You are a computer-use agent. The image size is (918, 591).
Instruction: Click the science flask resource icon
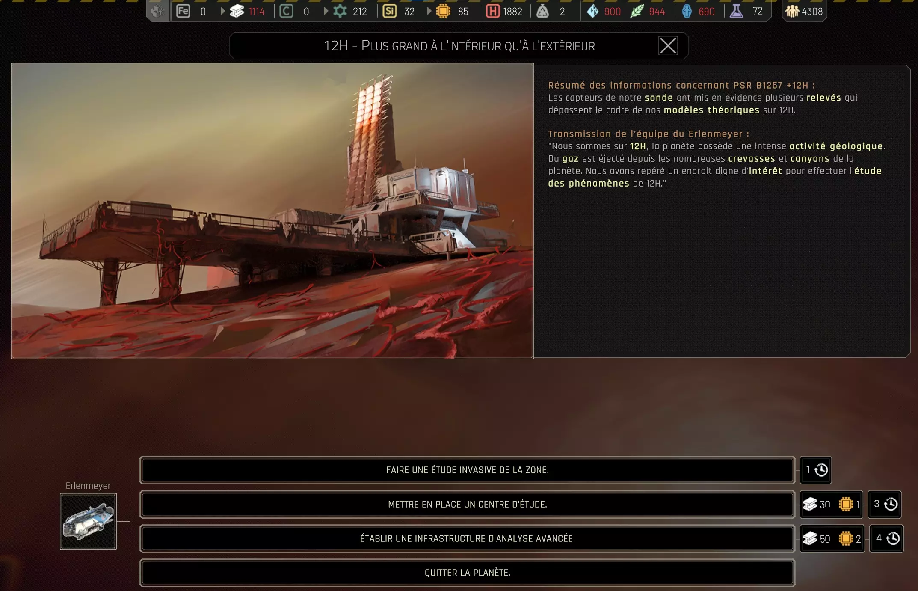[x=736, y=11]
